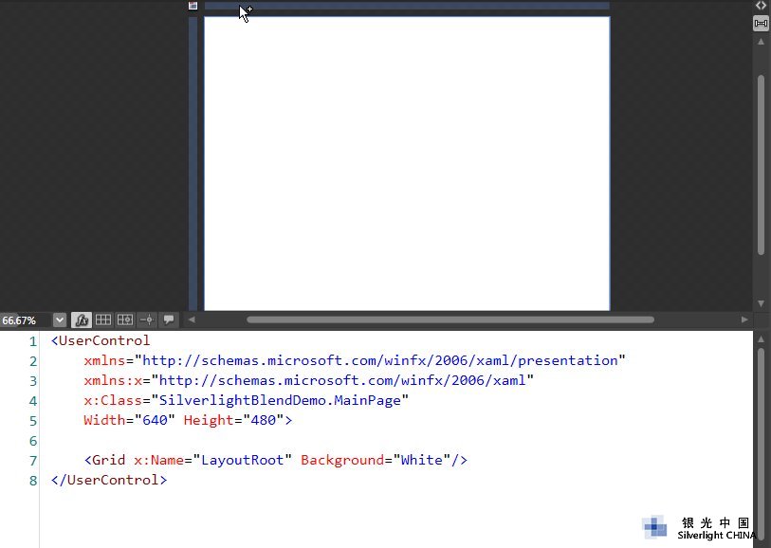Click the winfx/2006/xaml URL on line 3
The width and height of the screenshot is (771, 548).
point(342,380)
